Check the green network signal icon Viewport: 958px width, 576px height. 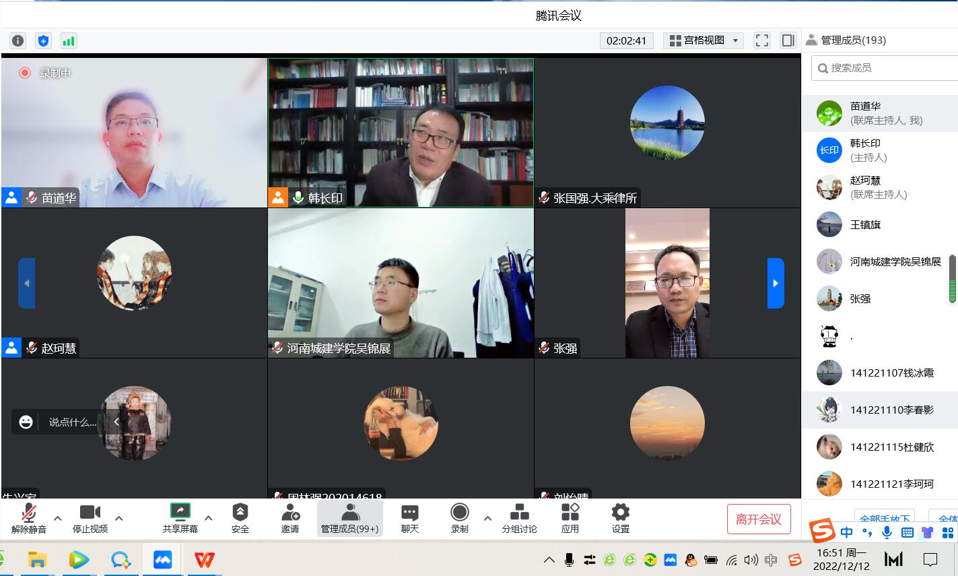coord(68,40)
